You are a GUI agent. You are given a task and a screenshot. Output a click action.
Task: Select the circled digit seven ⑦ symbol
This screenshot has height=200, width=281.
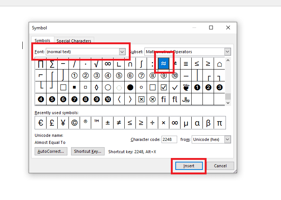coord(141,75)
